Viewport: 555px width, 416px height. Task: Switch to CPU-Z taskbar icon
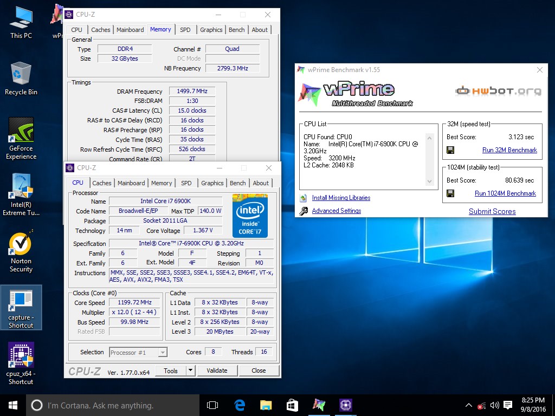(x=345, y=405)
